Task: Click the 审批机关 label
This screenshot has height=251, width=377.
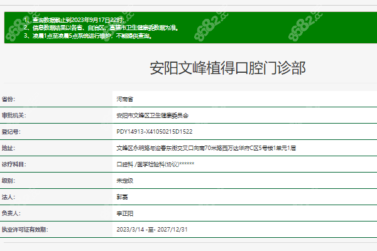Action: coord(14,115)
